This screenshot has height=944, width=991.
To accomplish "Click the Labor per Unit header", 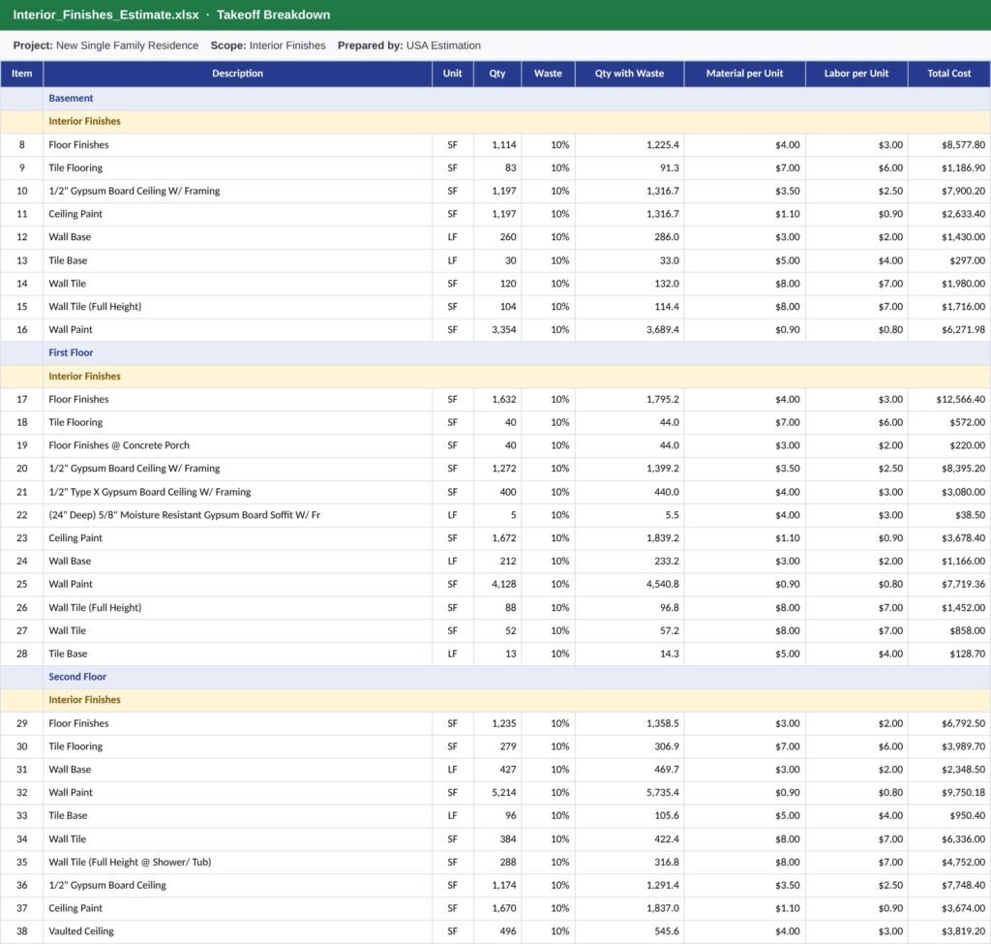I will [856, 74].
